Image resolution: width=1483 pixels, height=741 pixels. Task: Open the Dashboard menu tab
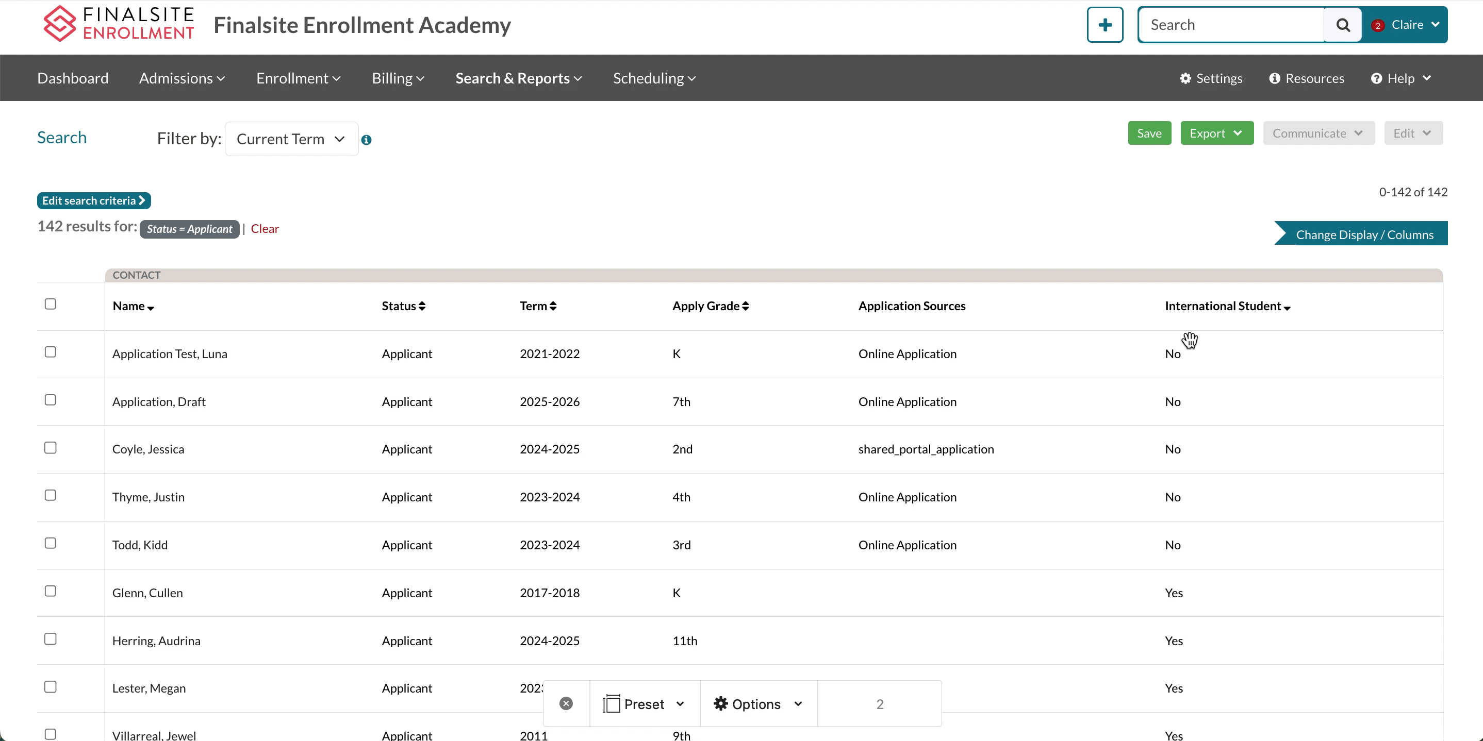(x=73, y=77)
